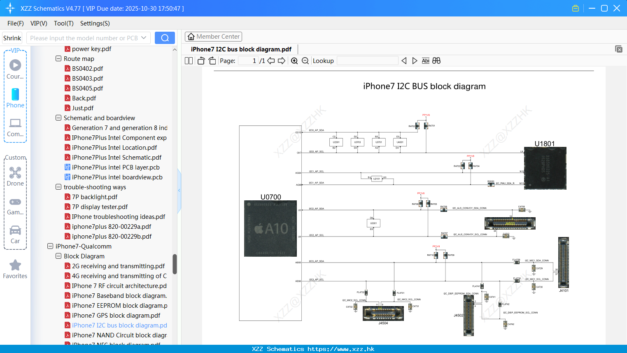Open Back.pdf
This screenshot has height=353, width=627.
tap(84, 98)
